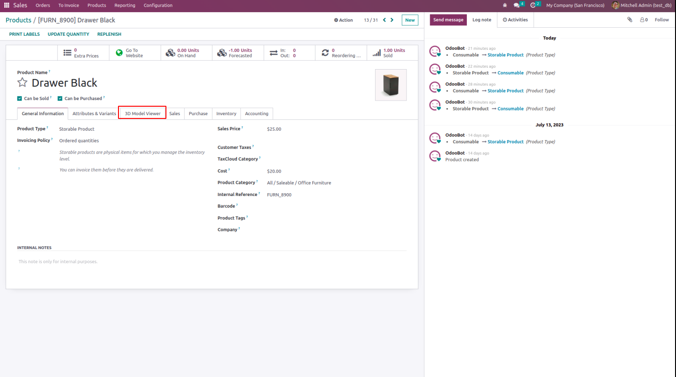
Task: Switch to the 3D Model Viewer tab
Action: point(142,113)
